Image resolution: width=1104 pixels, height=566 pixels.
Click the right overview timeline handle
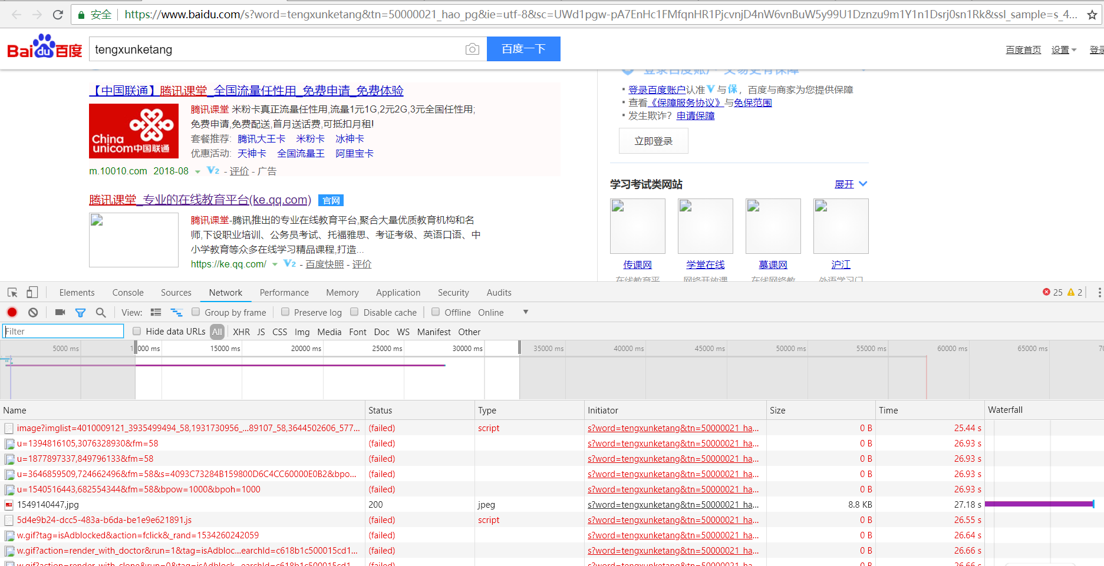[x=519, y=347]
